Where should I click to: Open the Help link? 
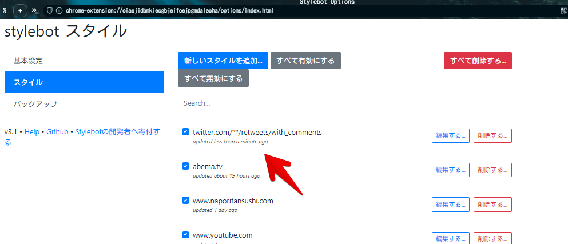(x=32, y=132)
